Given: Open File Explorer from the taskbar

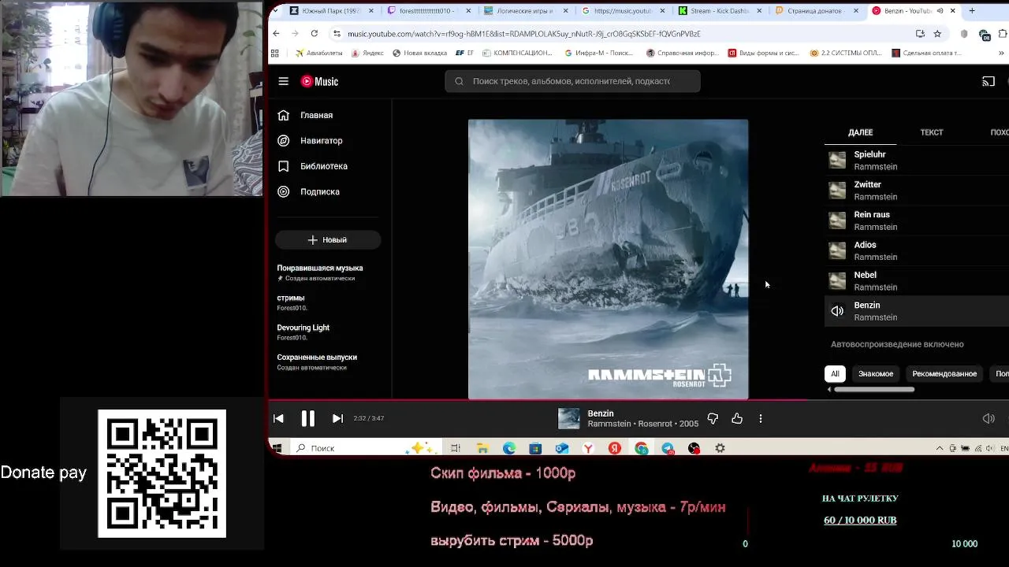Looking at the screenshot, I should pos(482,448).
